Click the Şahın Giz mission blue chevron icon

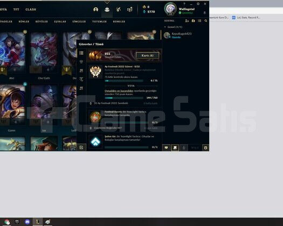[x=95, y=142]
